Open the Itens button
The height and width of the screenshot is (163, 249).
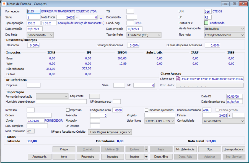[x=64, y=157]
